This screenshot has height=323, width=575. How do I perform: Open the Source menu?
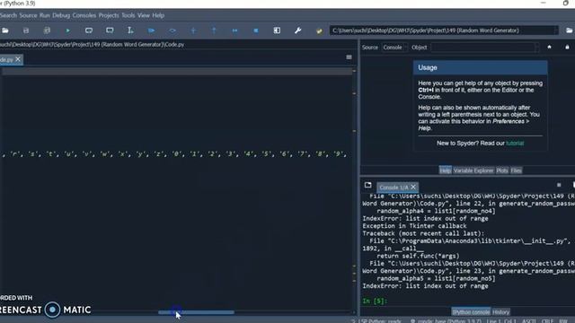point(28,15)
